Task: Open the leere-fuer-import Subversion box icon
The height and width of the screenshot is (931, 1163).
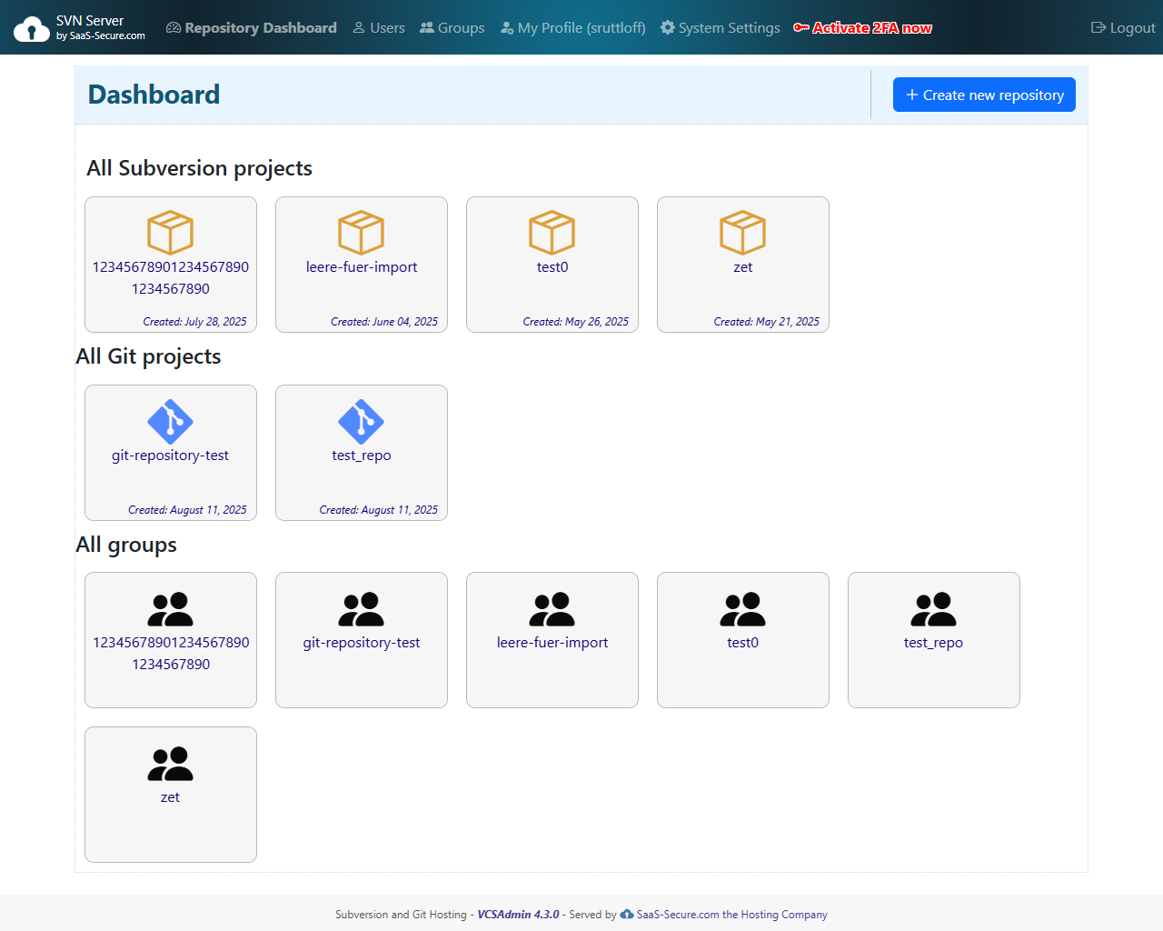Action: [362, 233]
